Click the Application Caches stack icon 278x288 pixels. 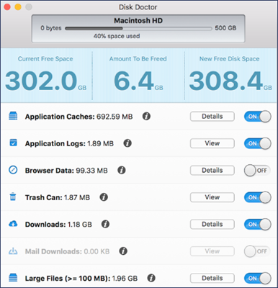click(x=13, y=116)
